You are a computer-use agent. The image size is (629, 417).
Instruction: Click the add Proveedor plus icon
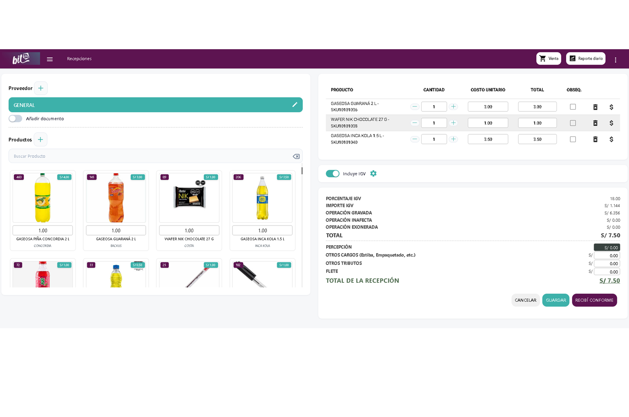(41, 88)
